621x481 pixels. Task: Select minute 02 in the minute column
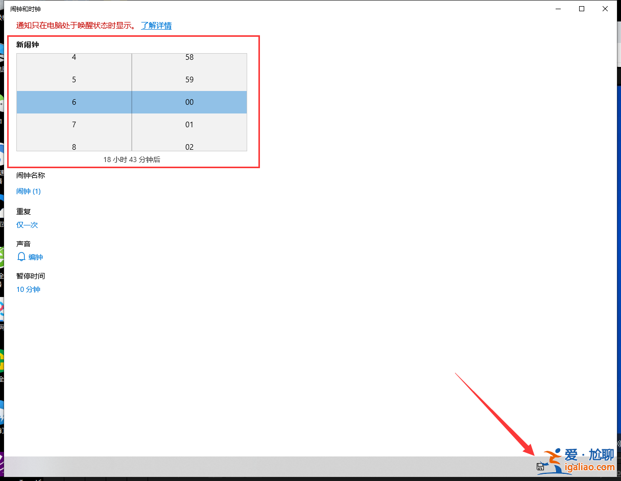(189, 147)
